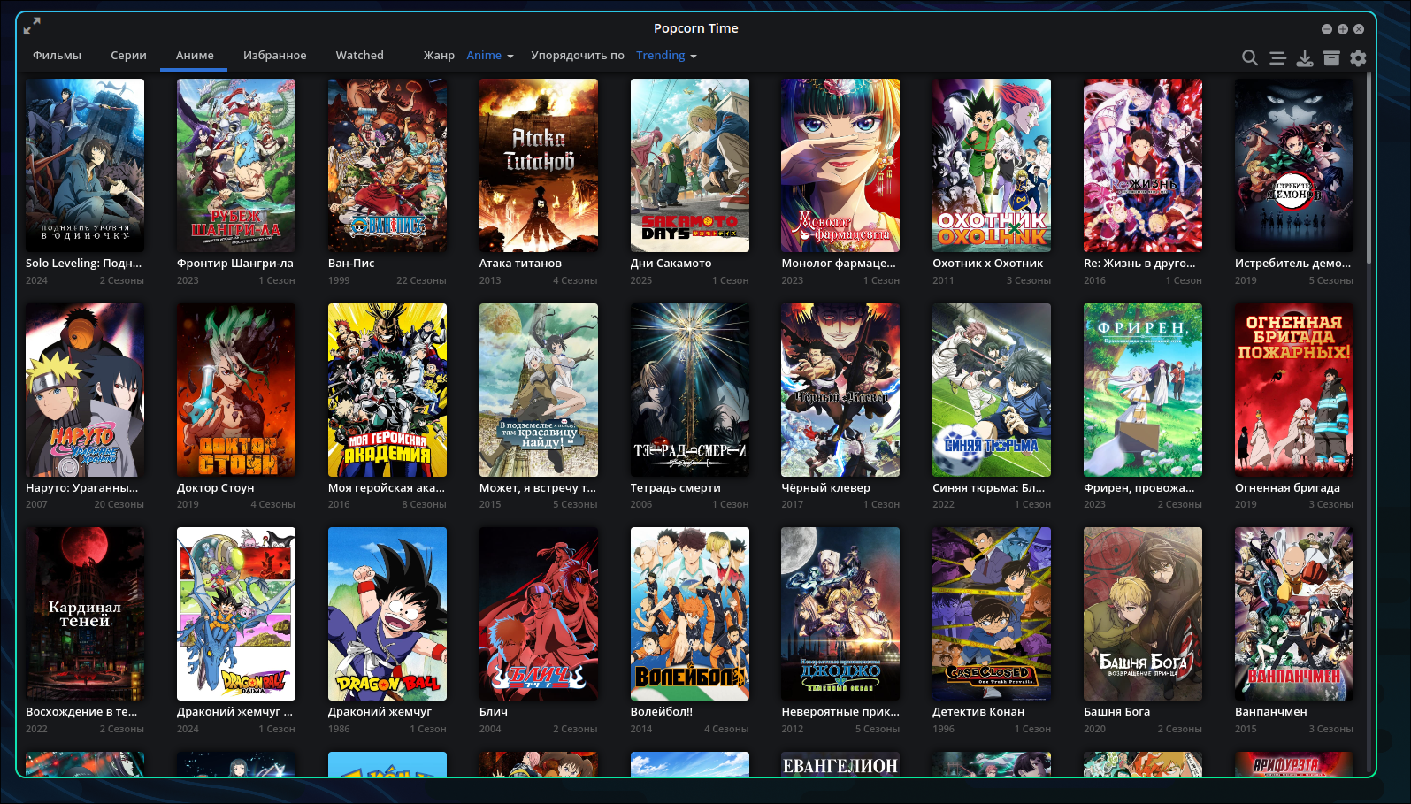Open the Монолог фармацевта poster
The image size is (1411, 804).
[840, 165]
